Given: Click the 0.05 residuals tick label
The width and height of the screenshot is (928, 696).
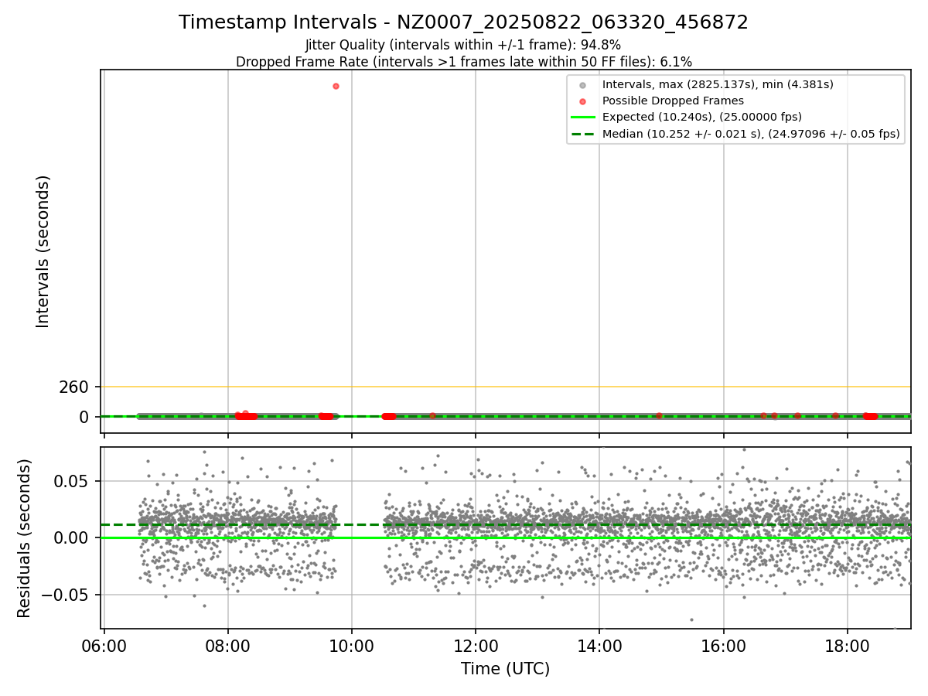Looking at the screenshot, I should 70,481.
